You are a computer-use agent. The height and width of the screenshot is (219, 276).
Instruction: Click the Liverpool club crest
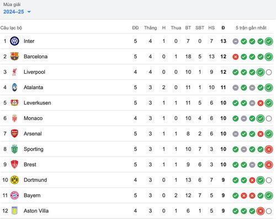pyautogui.click(x=14, y=72)
